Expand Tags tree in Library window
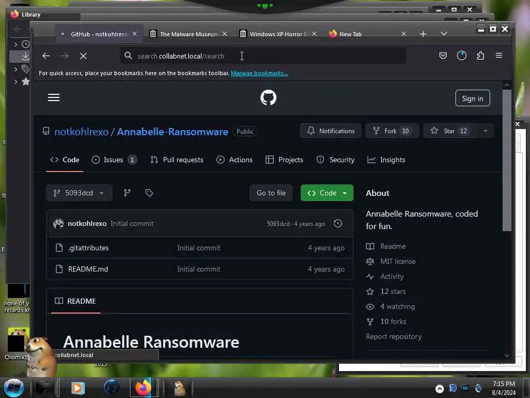This screenshot has width=530, height=398. 16,69
